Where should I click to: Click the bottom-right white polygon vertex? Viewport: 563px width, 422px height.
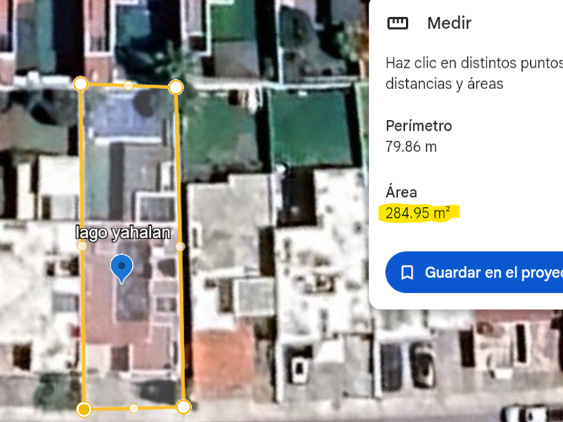click(x=184, y=407)
